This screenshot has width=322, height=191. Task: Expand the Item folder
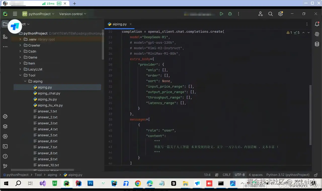(x=20, y=63)
